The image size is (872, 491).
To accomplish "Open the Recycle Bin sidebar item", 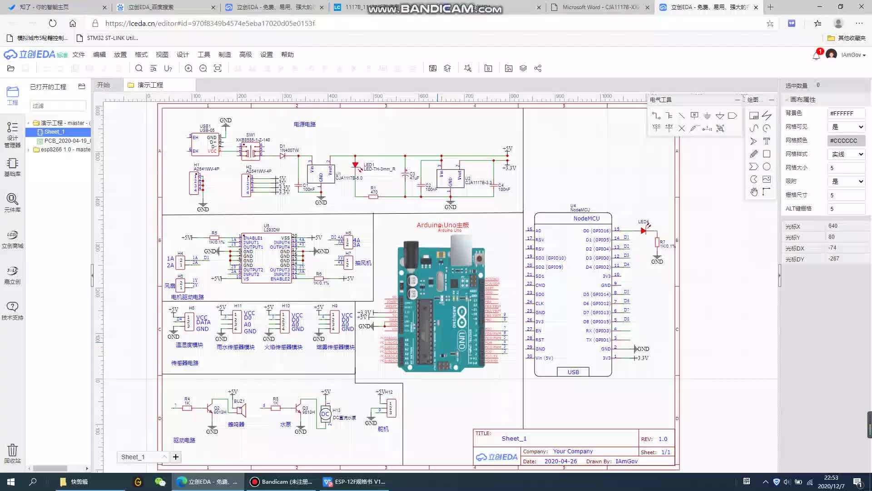I will coord(12,453).
